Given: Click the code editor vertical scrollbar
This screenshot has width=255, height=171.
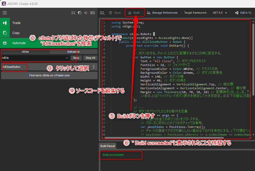Looking at the screenshot, I should point(253,60).
